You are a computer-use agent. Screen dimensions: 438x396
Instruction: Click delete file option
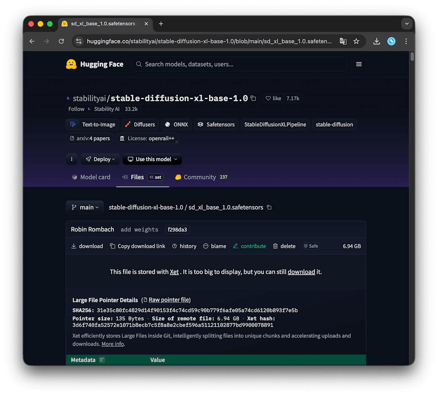coord(284,246)
